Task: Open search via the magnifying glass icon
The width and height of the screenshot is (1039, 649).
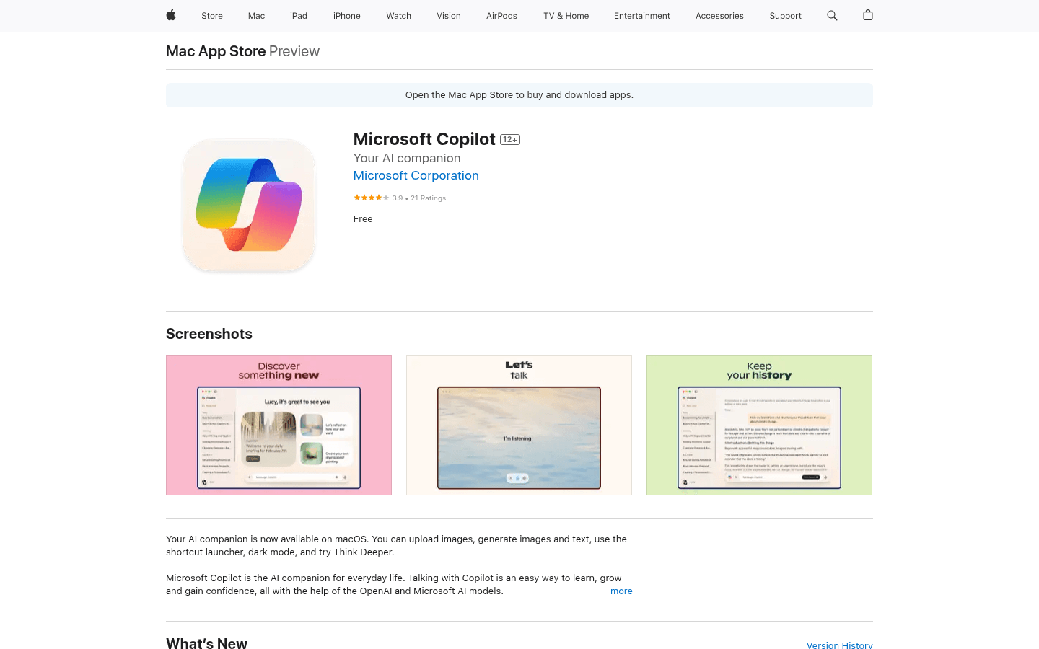Action: click(832, 15)
